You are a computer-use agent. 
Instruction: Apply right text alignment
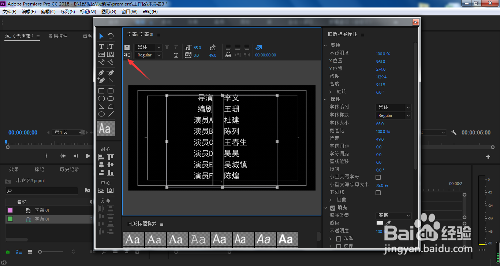247,47
